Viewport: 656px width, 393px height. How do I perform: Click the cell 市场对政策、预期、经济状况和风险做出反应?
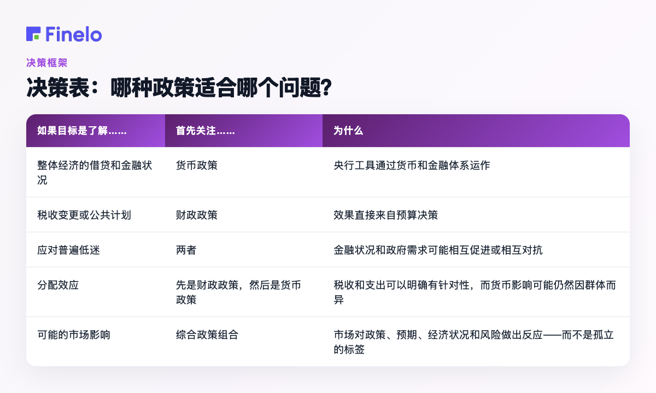click(476, 342)
